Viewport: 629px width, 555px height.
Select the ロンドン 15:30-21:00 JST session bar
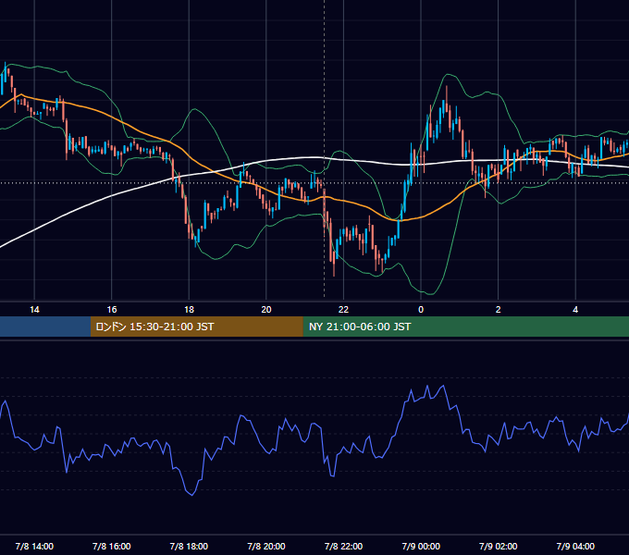(x=196, y=327)
